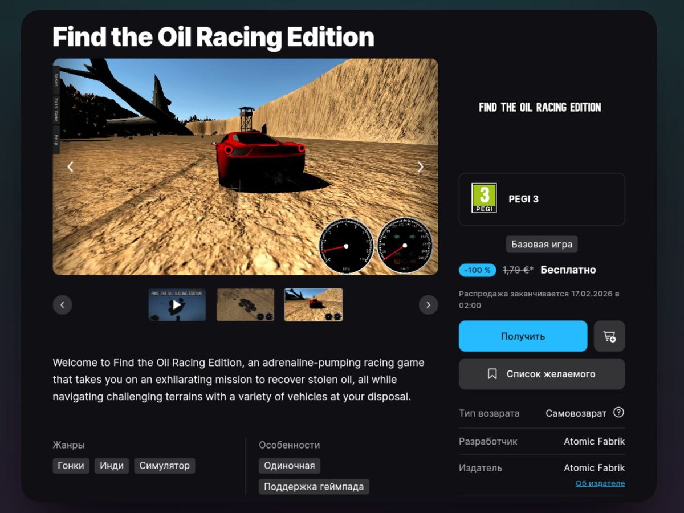This screenshot has width=684, height=513.
Task: Go to previous screenshot with left arrow
Action: pos(71,166)
